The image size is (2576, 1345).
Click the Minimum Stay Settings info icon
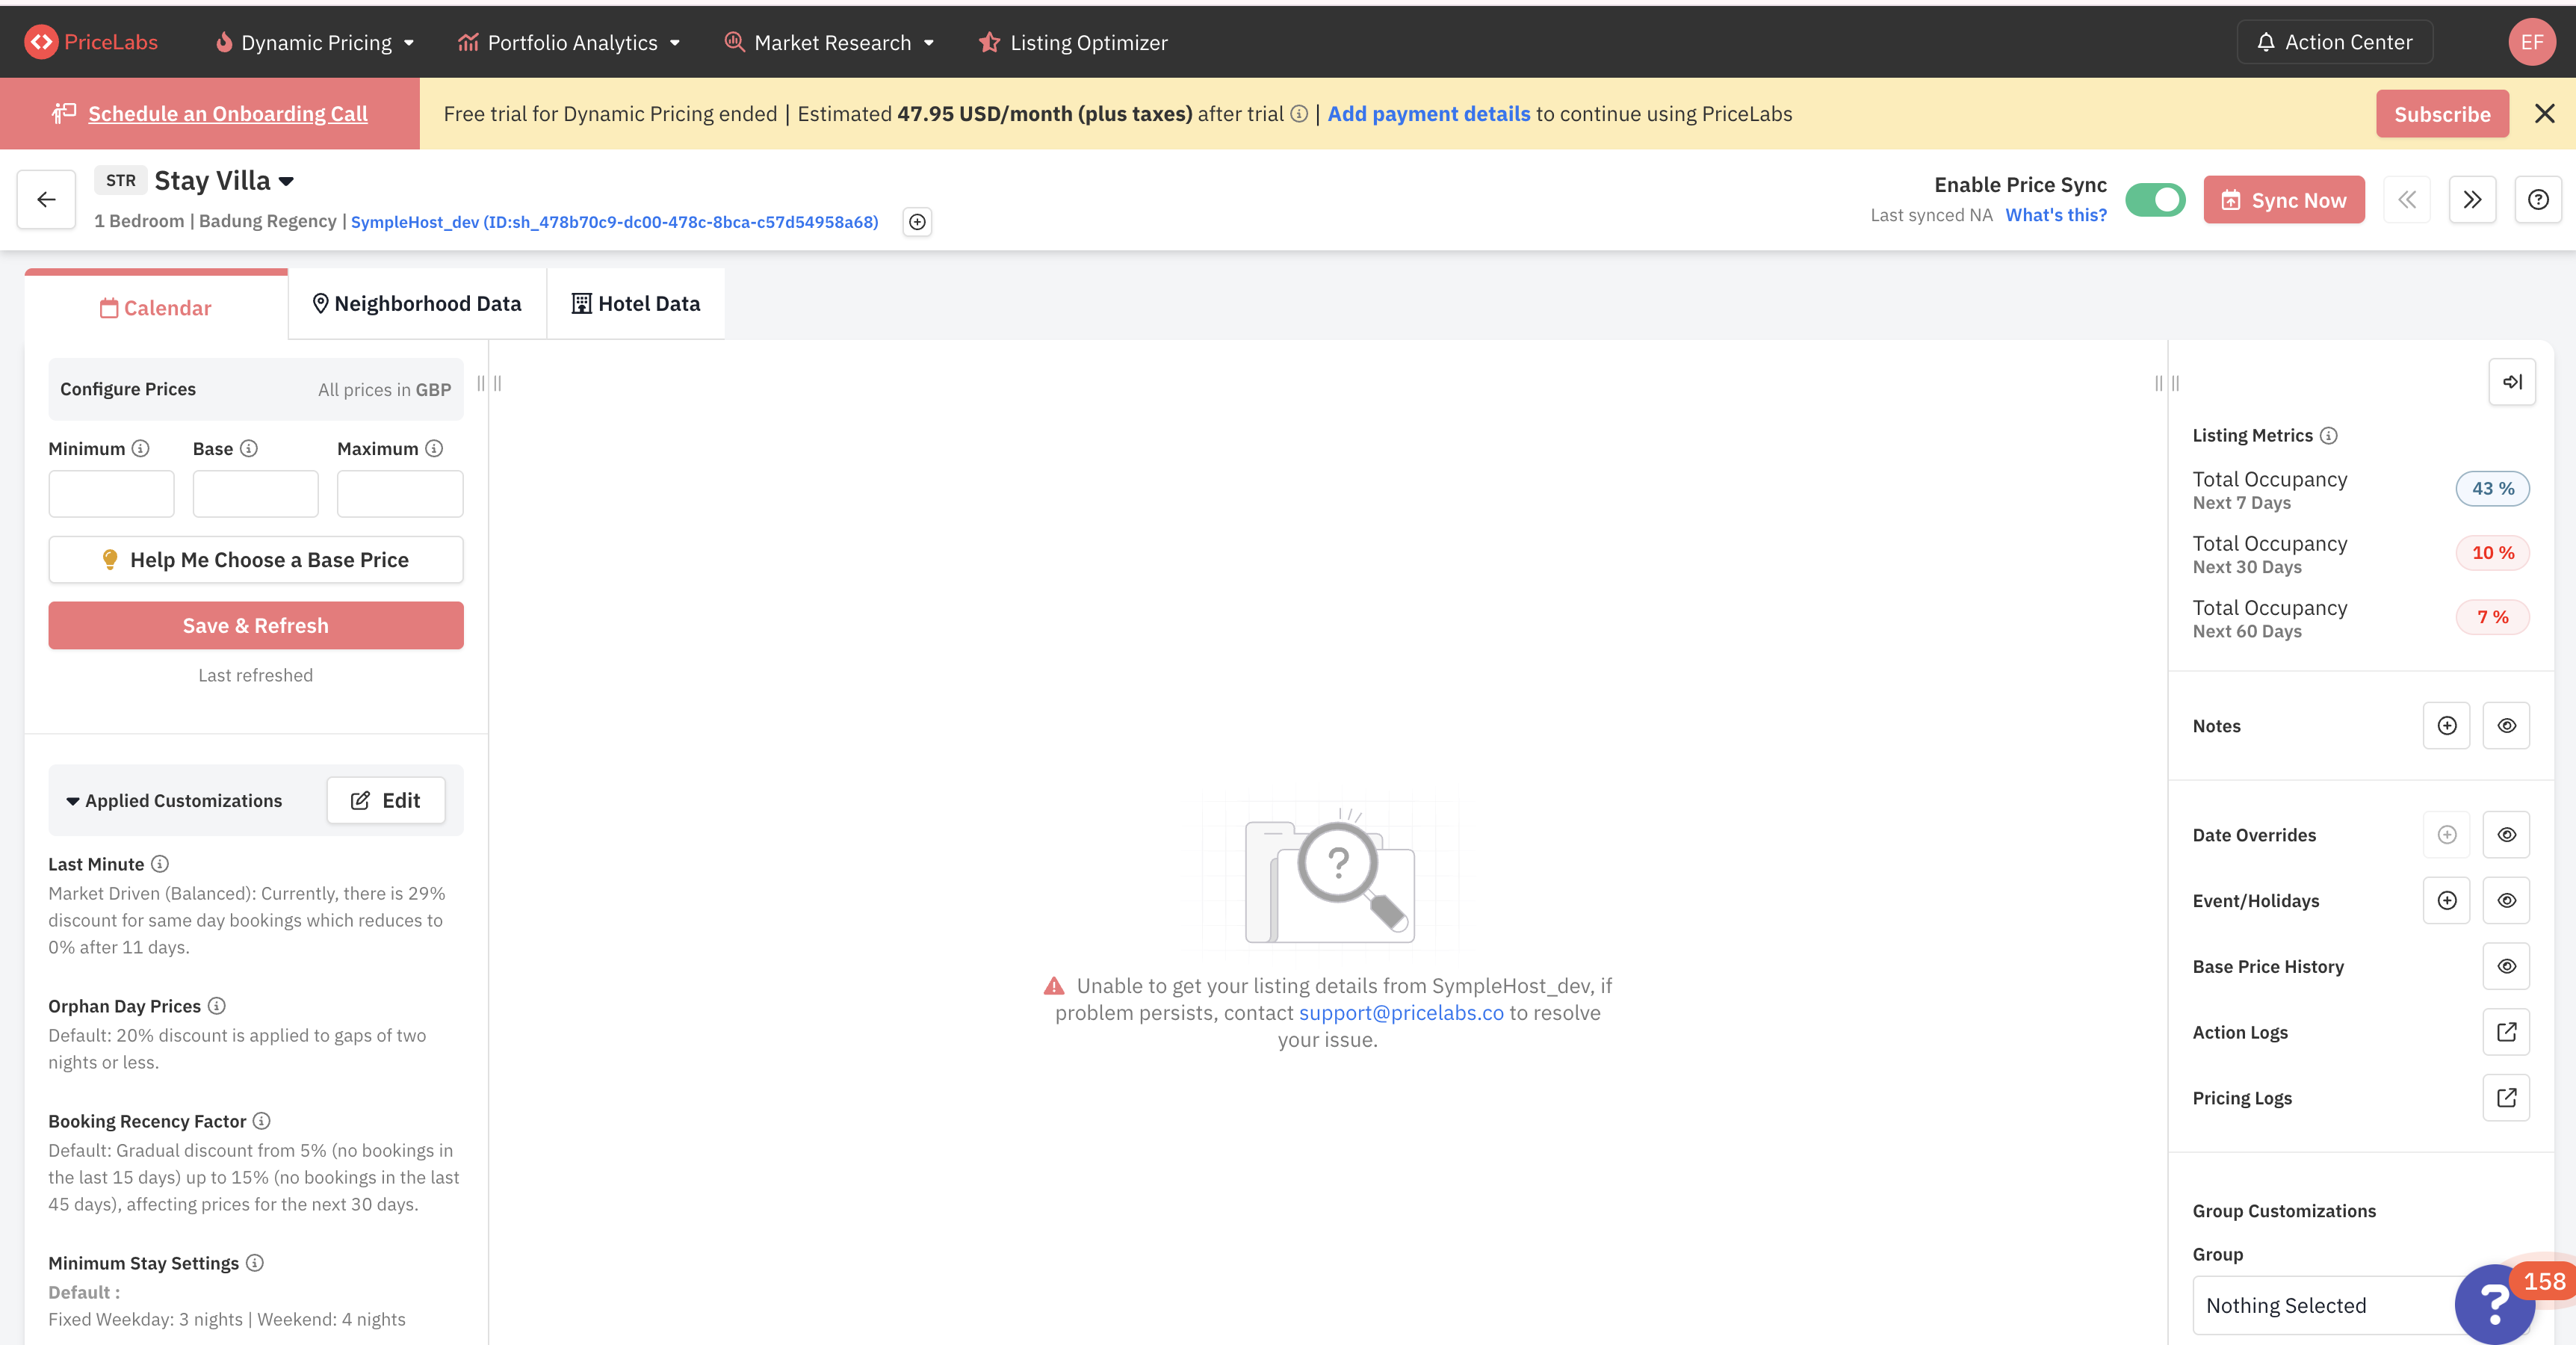coord(255,1262)
